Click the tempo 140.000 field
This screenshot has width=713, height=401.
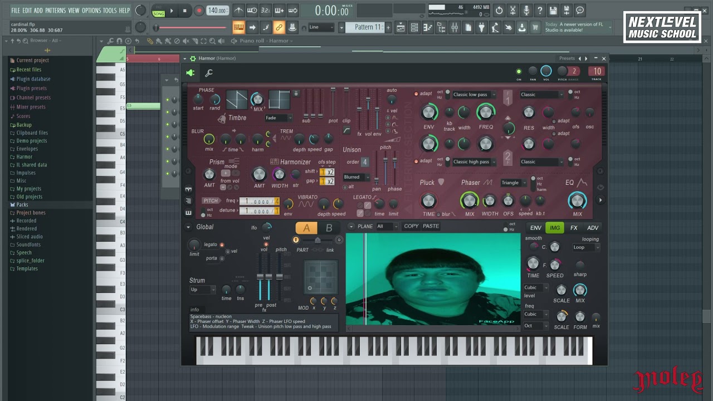coord(217,11)
